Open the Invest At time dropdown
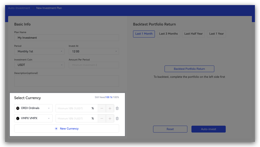The height and width of the screenshot is (147, 260). click(94, 51)
